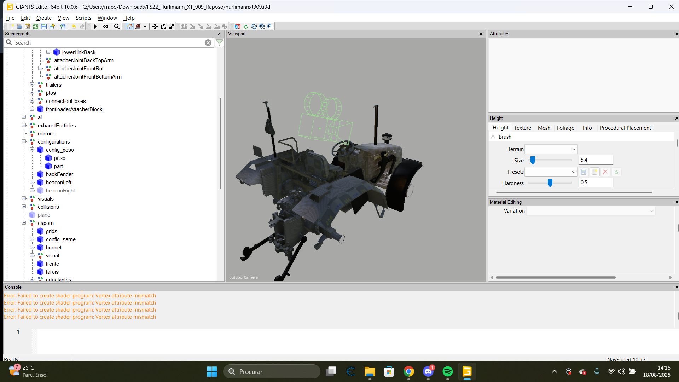This screenshot has width=679, height=382.
Task: Click the Open folder toolbar icon
Action: coord(19,27)
